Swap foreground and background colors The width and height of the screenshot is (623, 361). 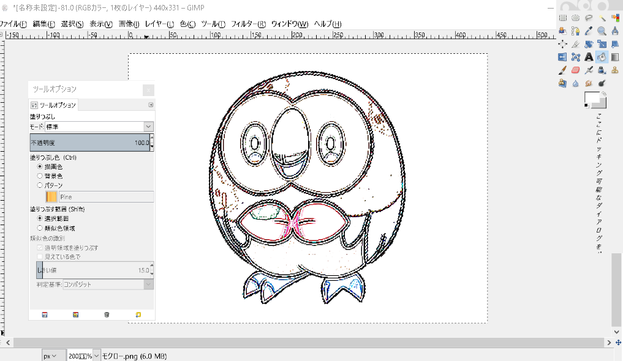click(x=603, y=94)
